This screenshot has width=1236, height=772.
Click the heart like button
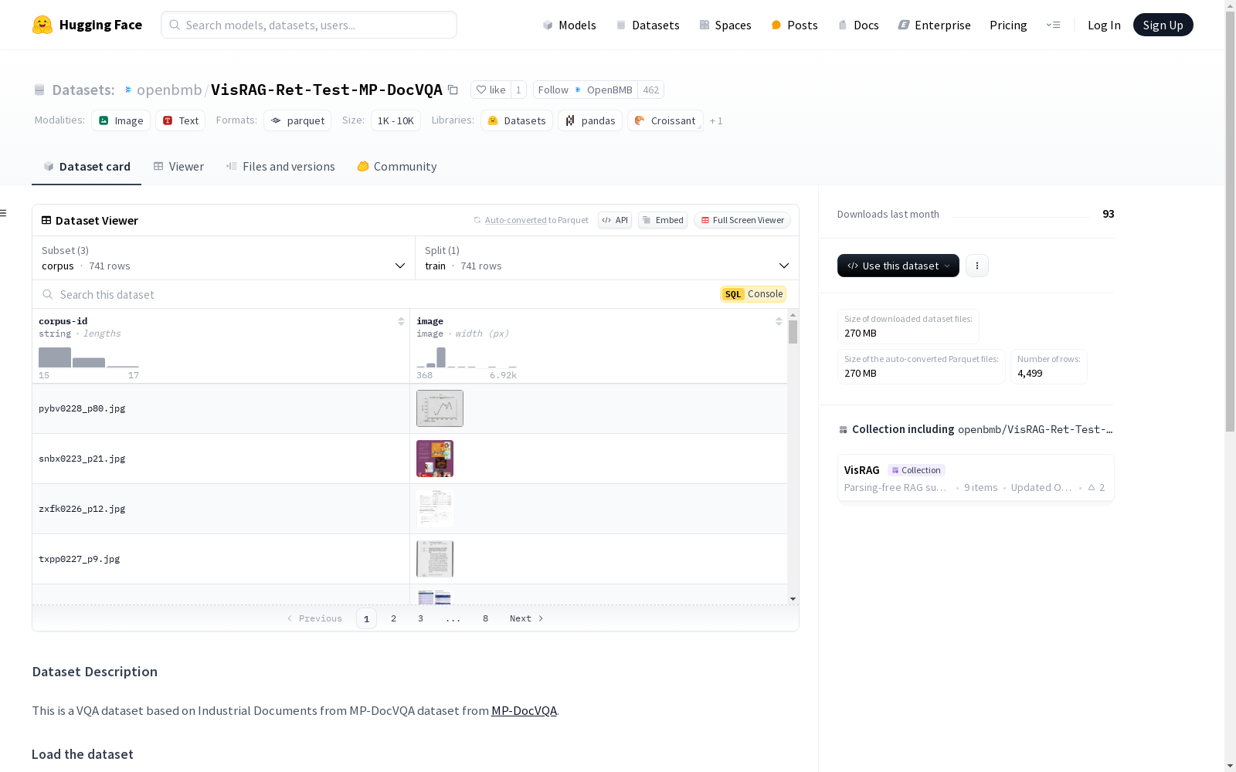pos(491,90)
